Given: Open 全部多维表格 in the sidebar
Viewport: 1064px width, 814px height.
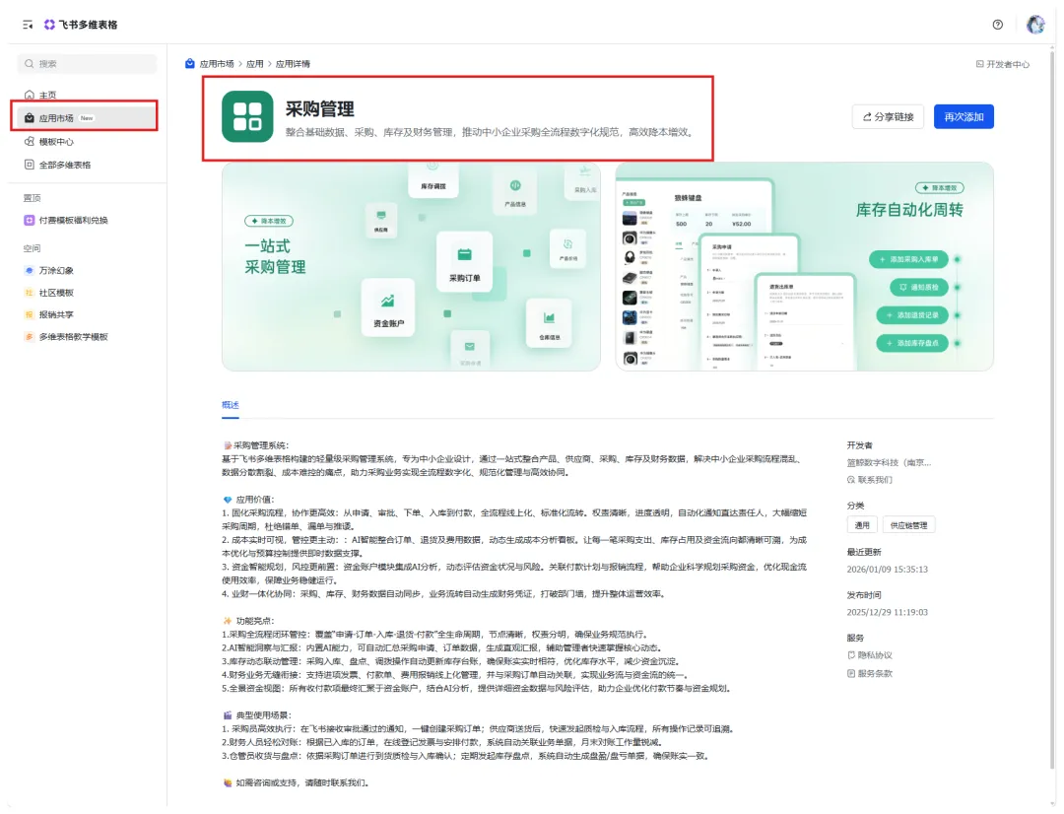Looking at the screenshot, I should [x=87, y=165].
